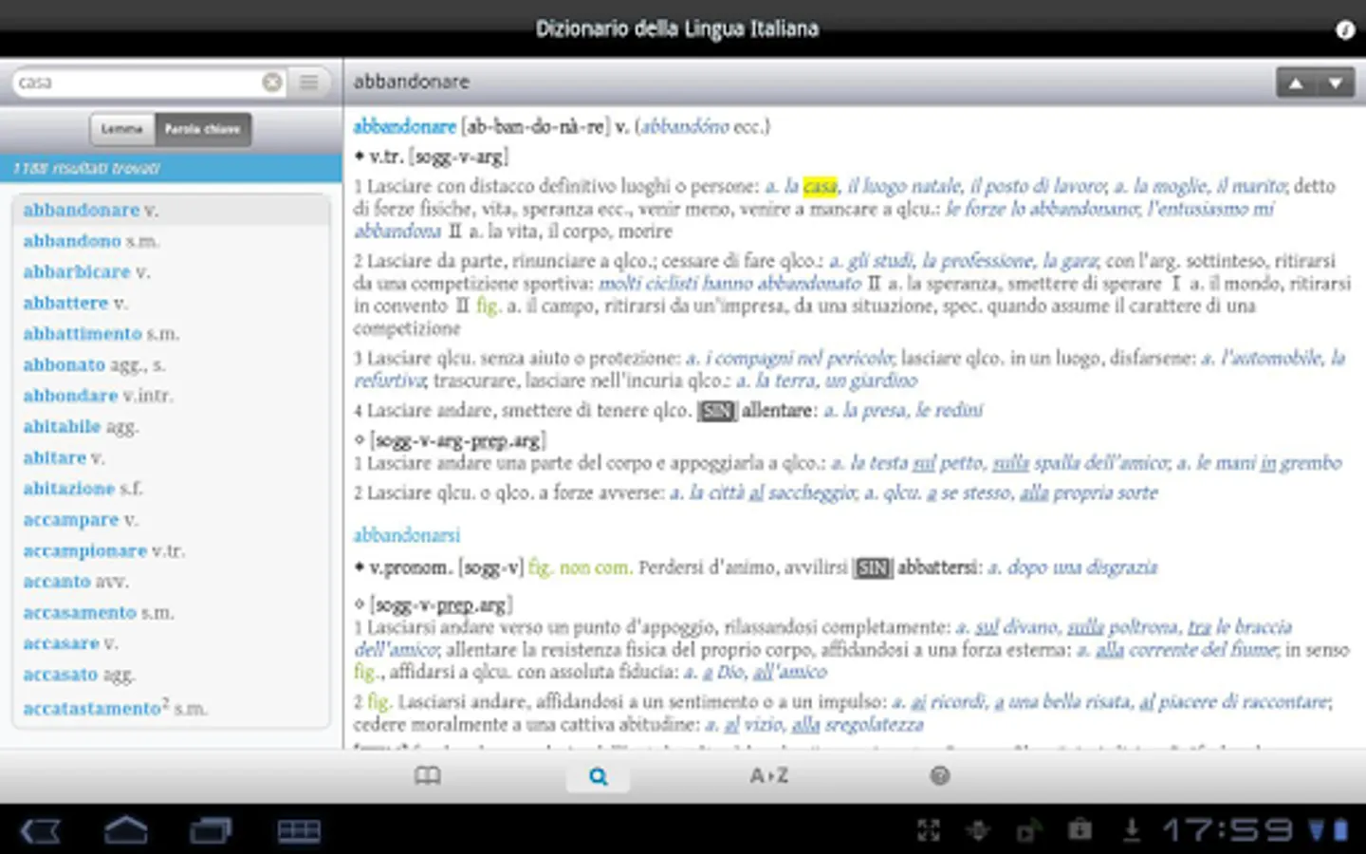Open the book view in the bottom toolbar
This screenshot has width=1366, height=854.
(428, 776)
